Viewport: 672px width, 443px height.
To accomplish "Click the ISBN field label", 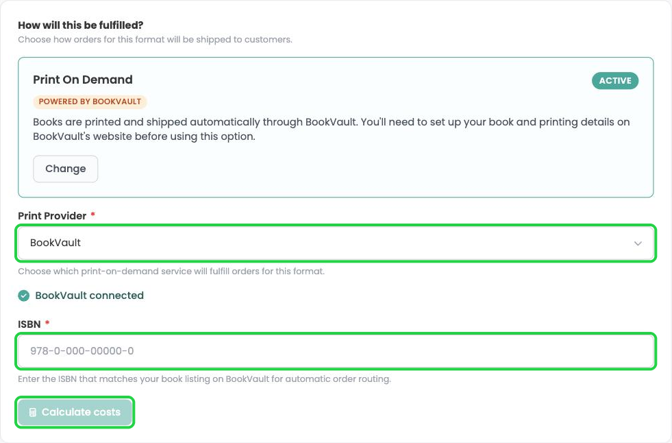I will point(29,324).
